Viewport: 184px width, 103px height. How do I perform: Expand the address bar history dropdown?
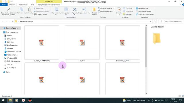pyautogui.click(x=151, y=21)
